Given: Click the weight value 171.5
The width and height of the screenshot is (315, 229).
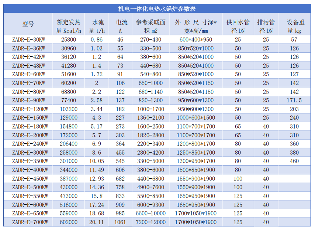Looking at the screenshot, I should (294, 101).
